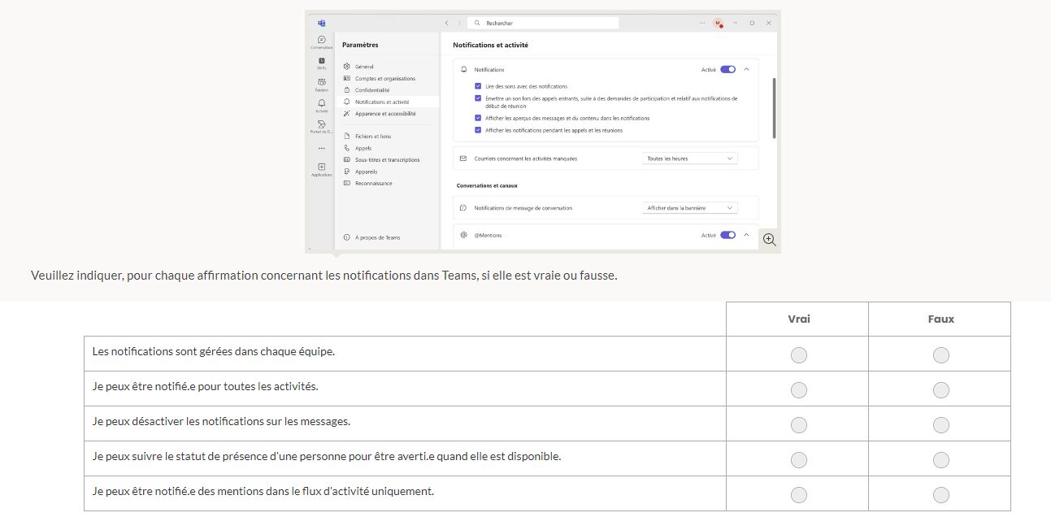Turn off the Notifications Activé toggle
1051x530 pixels.
727,70
